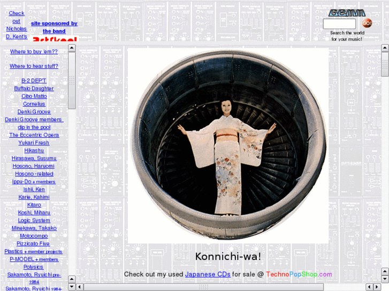Image resolution: width=389 pixels, height=291 pixels.
Task: Click the sidebar frame scroll-down arrow at bottom
Action: tap(72, 287)
